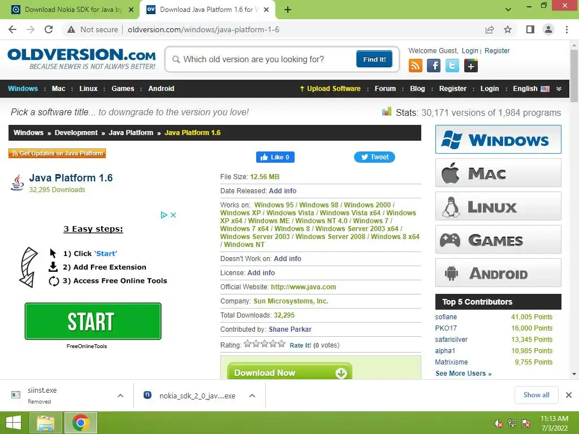Image resolution: width=579 pixels, height=434 pixels.
Task: Click the AdChoices triangle icon
Action: coord(164,215)
